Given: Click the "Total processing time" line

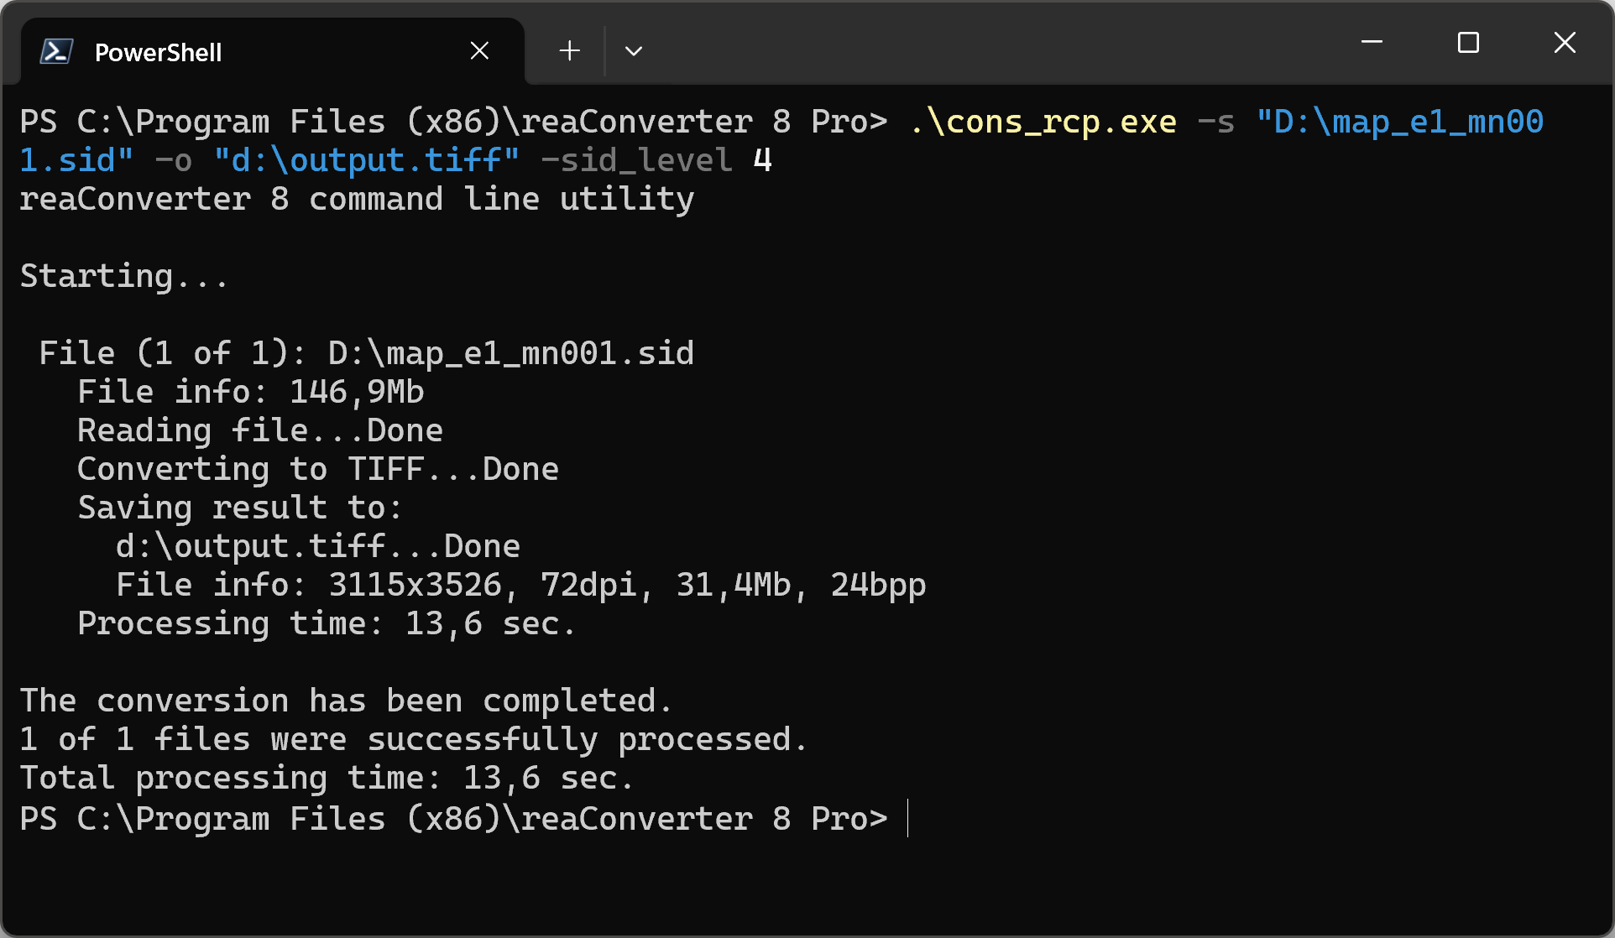Looking at the screenshot, I should click(x=327, y=779).
